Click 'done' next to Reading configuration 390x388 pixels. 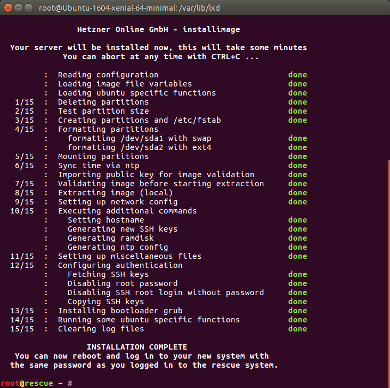coord(297,75)
